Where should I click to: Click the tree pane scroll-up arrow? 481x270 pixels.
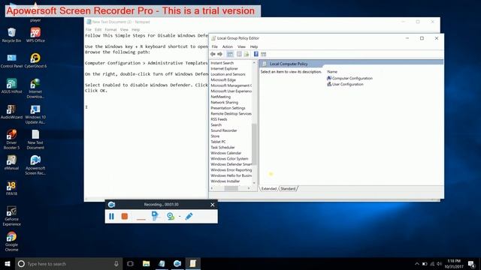coord(254,62)
